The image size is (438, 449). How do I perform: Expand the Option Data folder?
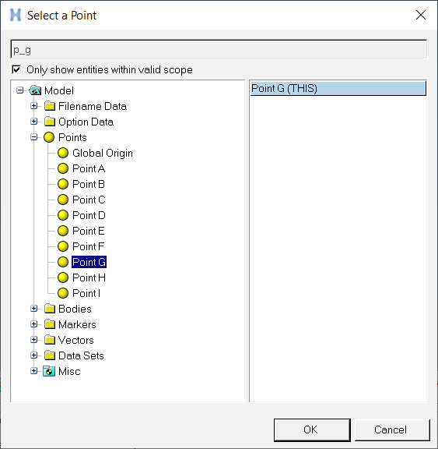(33, 122)
